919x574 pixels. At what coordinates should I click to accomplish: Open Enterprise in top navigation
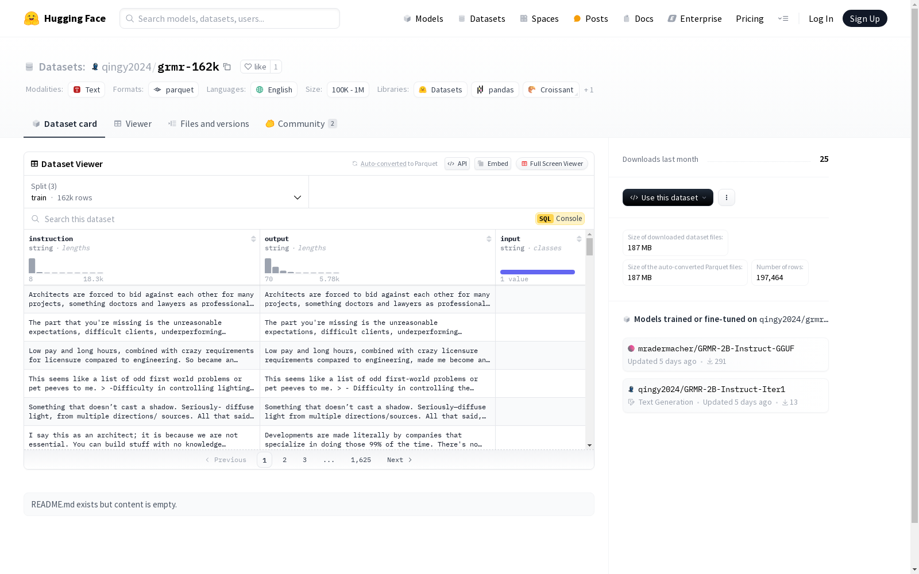click(x=695, y=18)
